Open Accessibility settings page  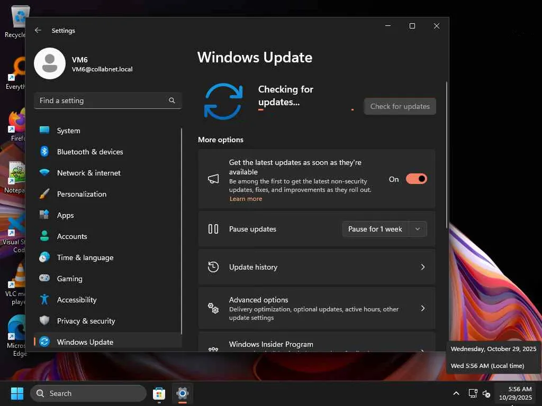pyautogui.click(x=107, y=300)
